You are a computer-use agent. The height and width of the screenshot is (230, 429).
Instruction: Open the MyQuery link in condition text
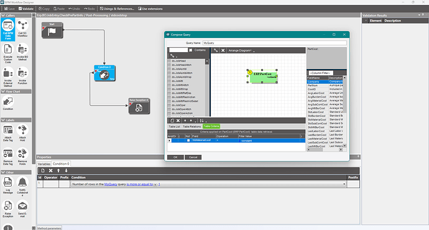(111, 185)
